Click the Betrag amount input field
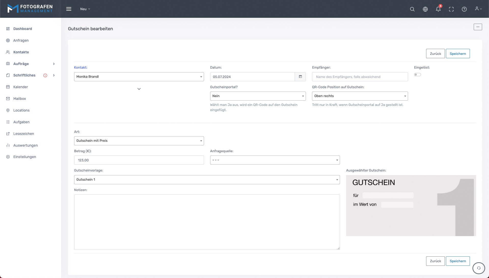The height and width of the screenshot is (278, 489). (139, 160)
